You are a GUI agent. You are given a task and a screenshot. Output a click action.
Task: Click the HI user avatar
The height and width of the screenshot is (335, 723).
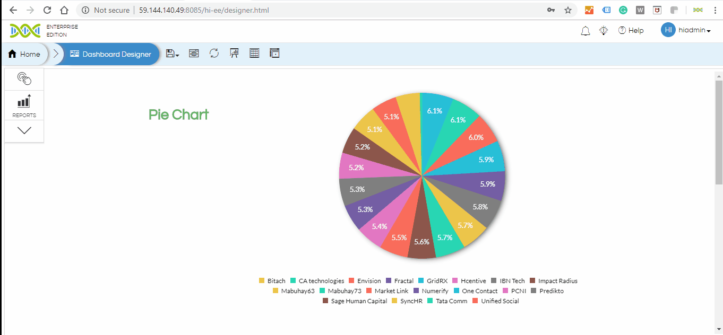668,30
